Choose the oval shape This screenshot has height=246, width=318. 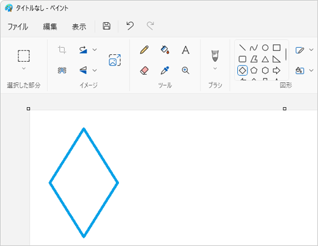point(265,48)
